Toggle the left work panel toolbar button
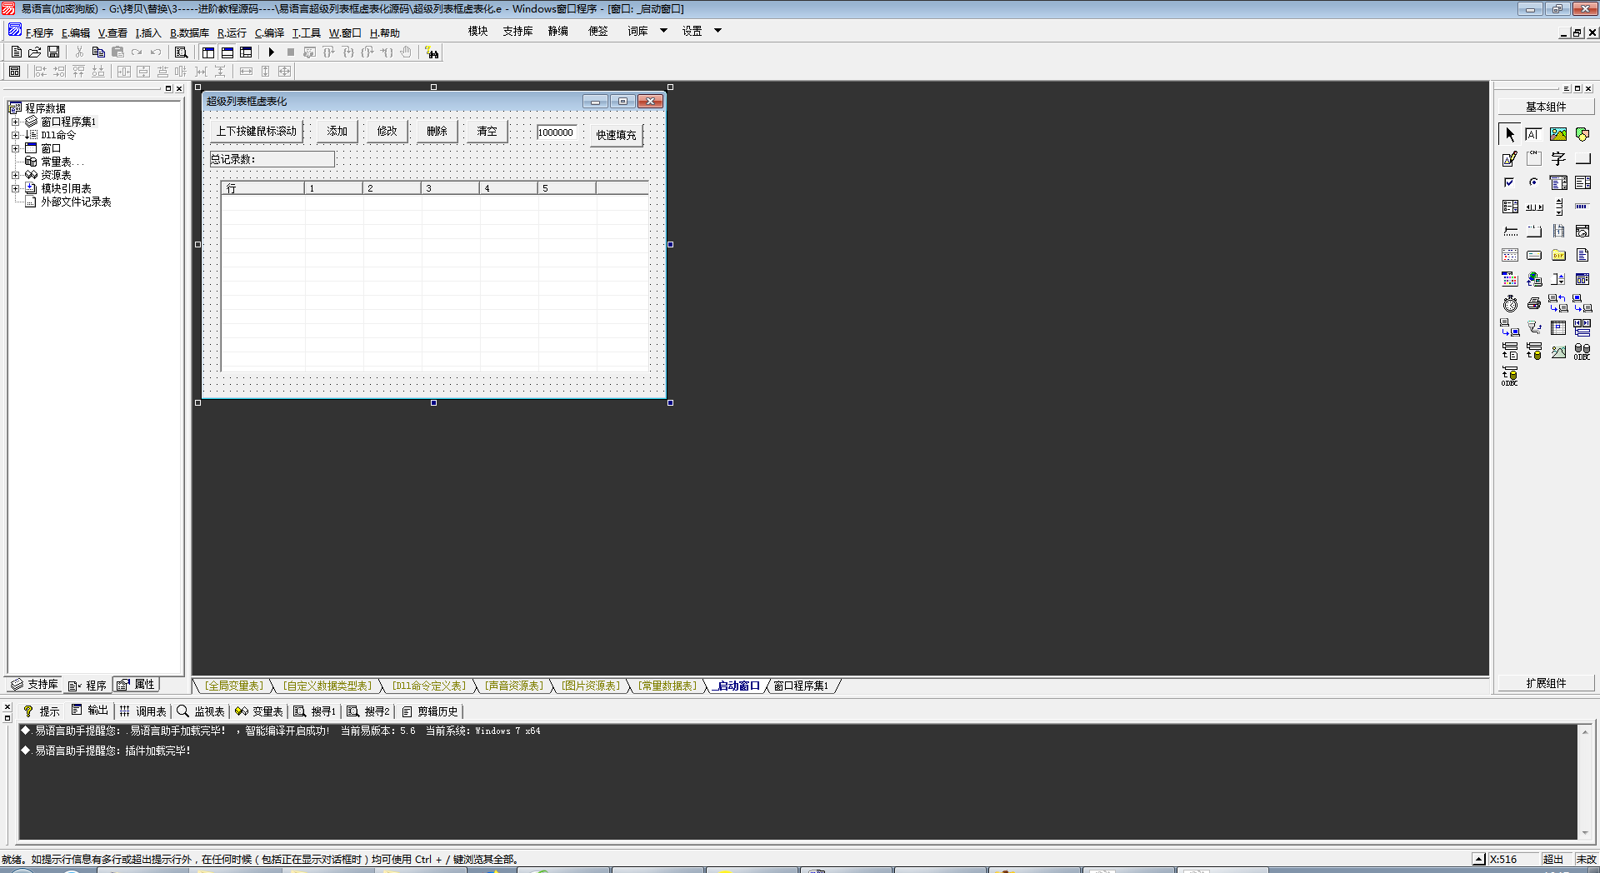1600x873 pixels. pyautogui.click(x=208, y=52)
